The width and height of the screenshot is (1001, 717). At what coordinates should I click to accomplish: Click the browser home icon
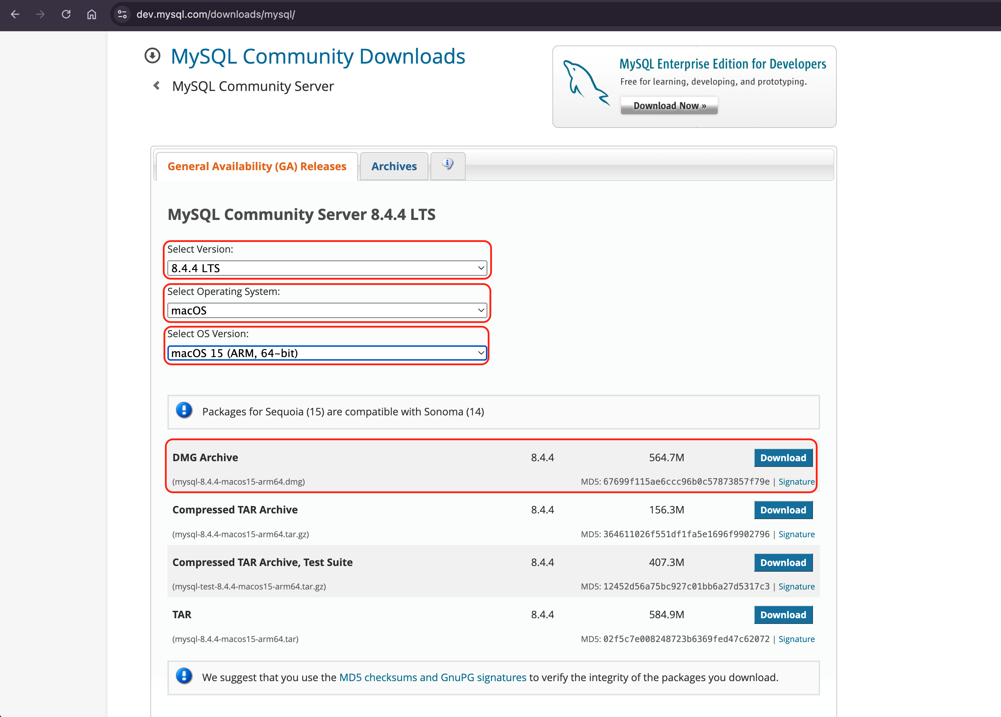91,14
